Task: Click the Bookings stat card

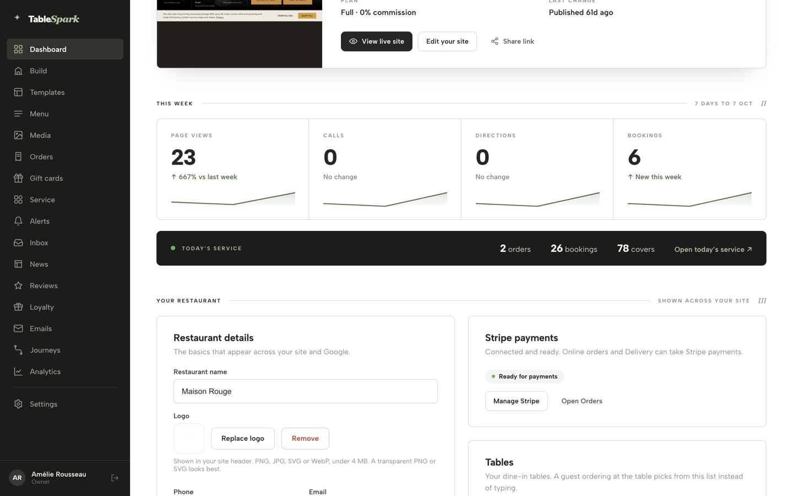Action: click(689, 169)
